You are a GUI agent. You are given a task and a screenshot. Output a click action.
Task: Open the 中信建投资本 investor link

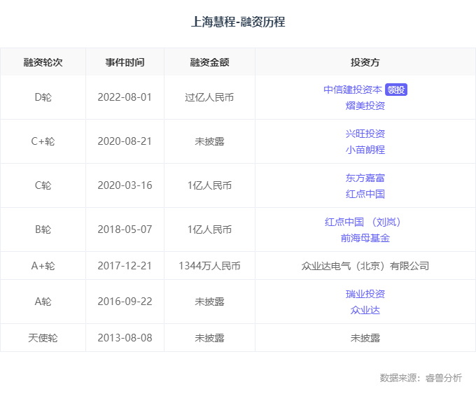(353, 90)
